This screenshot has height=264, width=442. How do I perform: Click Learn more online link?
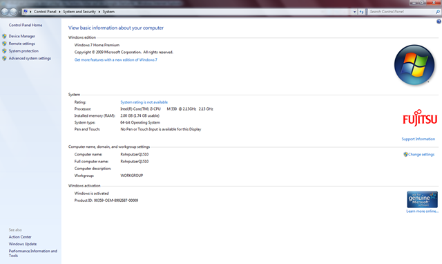[x=422, y=211]
